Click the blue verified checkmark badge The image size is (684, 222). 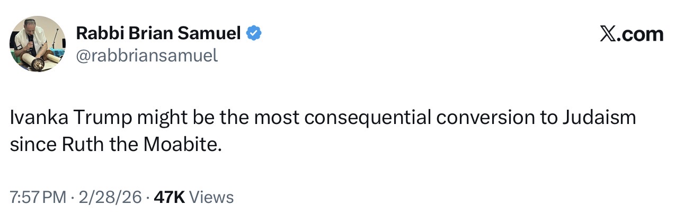254,34
